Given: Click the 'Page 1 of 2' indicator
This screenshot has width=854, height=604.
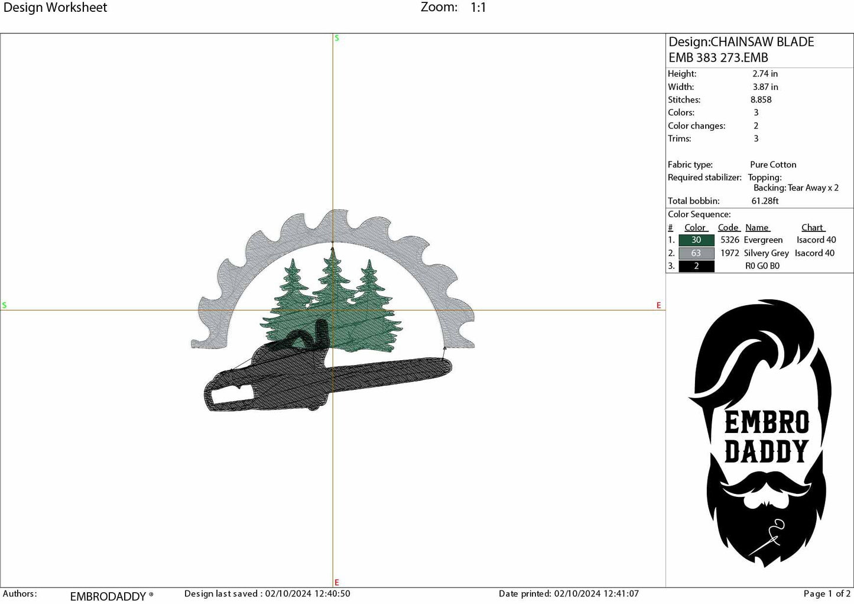Looking at the screenshot, I should [x=827, y=594].
